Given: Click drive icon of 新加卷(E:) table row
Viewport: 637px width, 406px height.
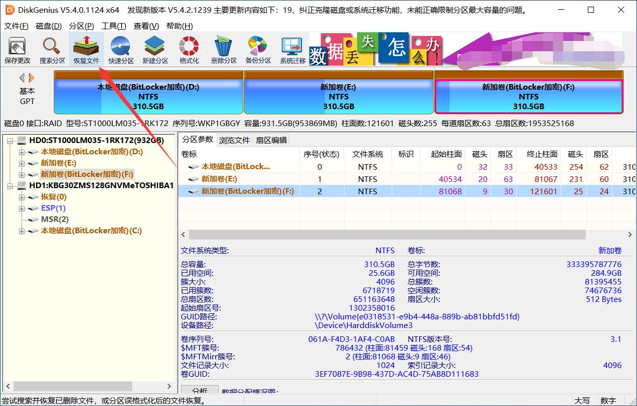Looking at the screenshot, I should (x=194, y=179).
